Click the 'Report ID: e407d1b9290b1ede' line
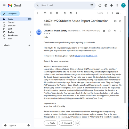Screen dimensions: 129x129 56,66
